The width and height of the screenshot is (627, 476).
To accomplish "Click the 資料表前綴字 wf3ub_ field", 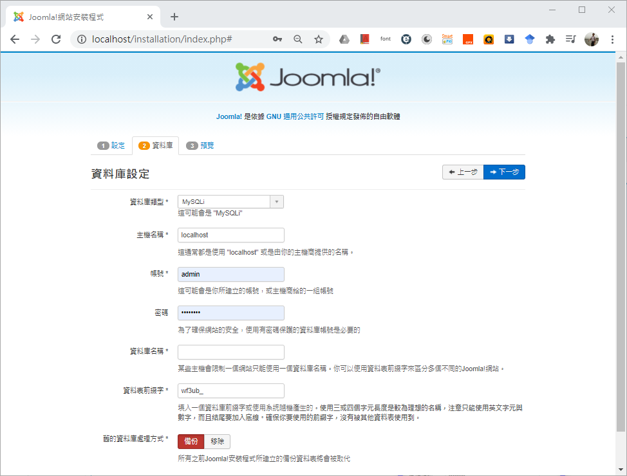I will [x=231, y=390].
